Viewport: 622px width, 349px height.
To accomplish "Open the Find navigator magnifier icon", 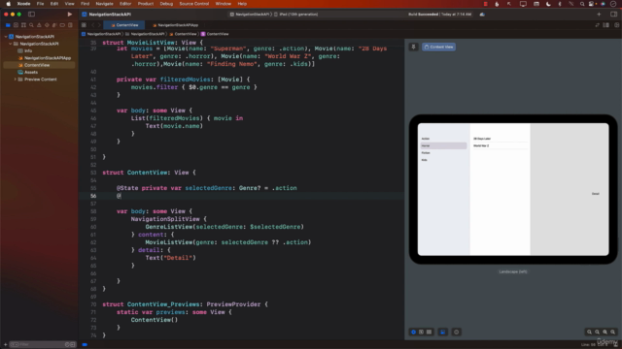I will (x=31, y=25).
